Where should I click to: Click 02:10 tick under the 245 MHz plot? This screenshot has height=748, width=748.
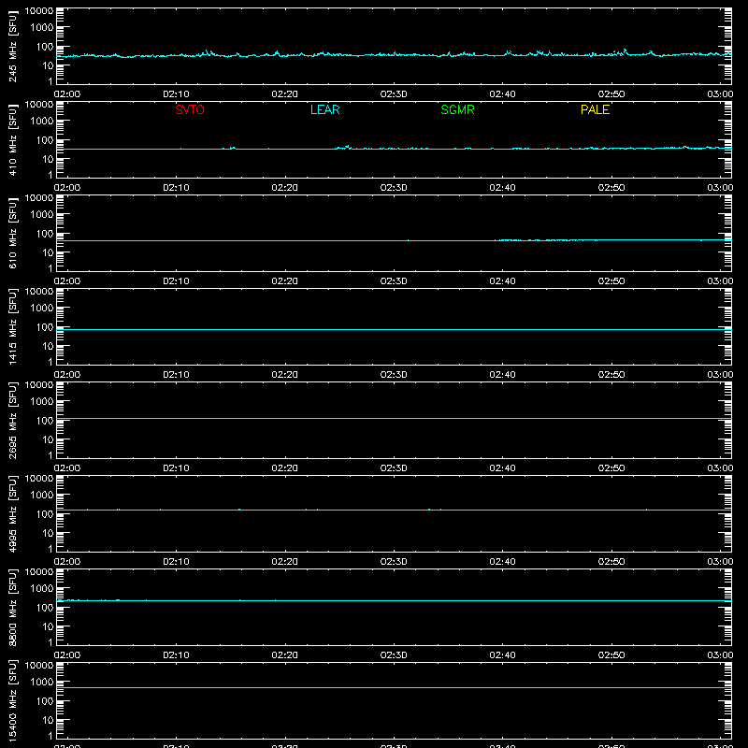pos(176,94)
